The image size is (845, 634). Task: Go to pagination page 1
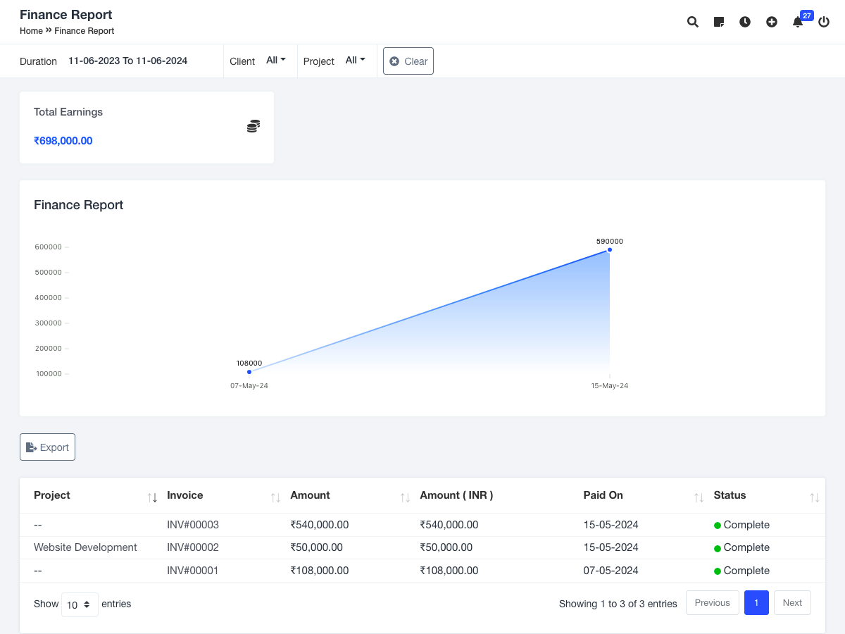pos(756,603)
